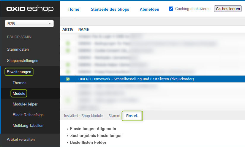Toggle the Caching deaktivieren checkbox
The image size is (245, 147).
tap(171, 9)
